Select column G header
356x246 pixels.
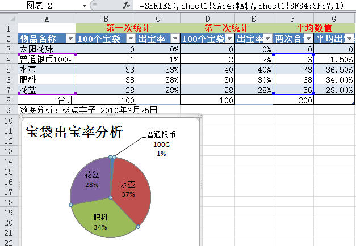[x=334, y=18]
